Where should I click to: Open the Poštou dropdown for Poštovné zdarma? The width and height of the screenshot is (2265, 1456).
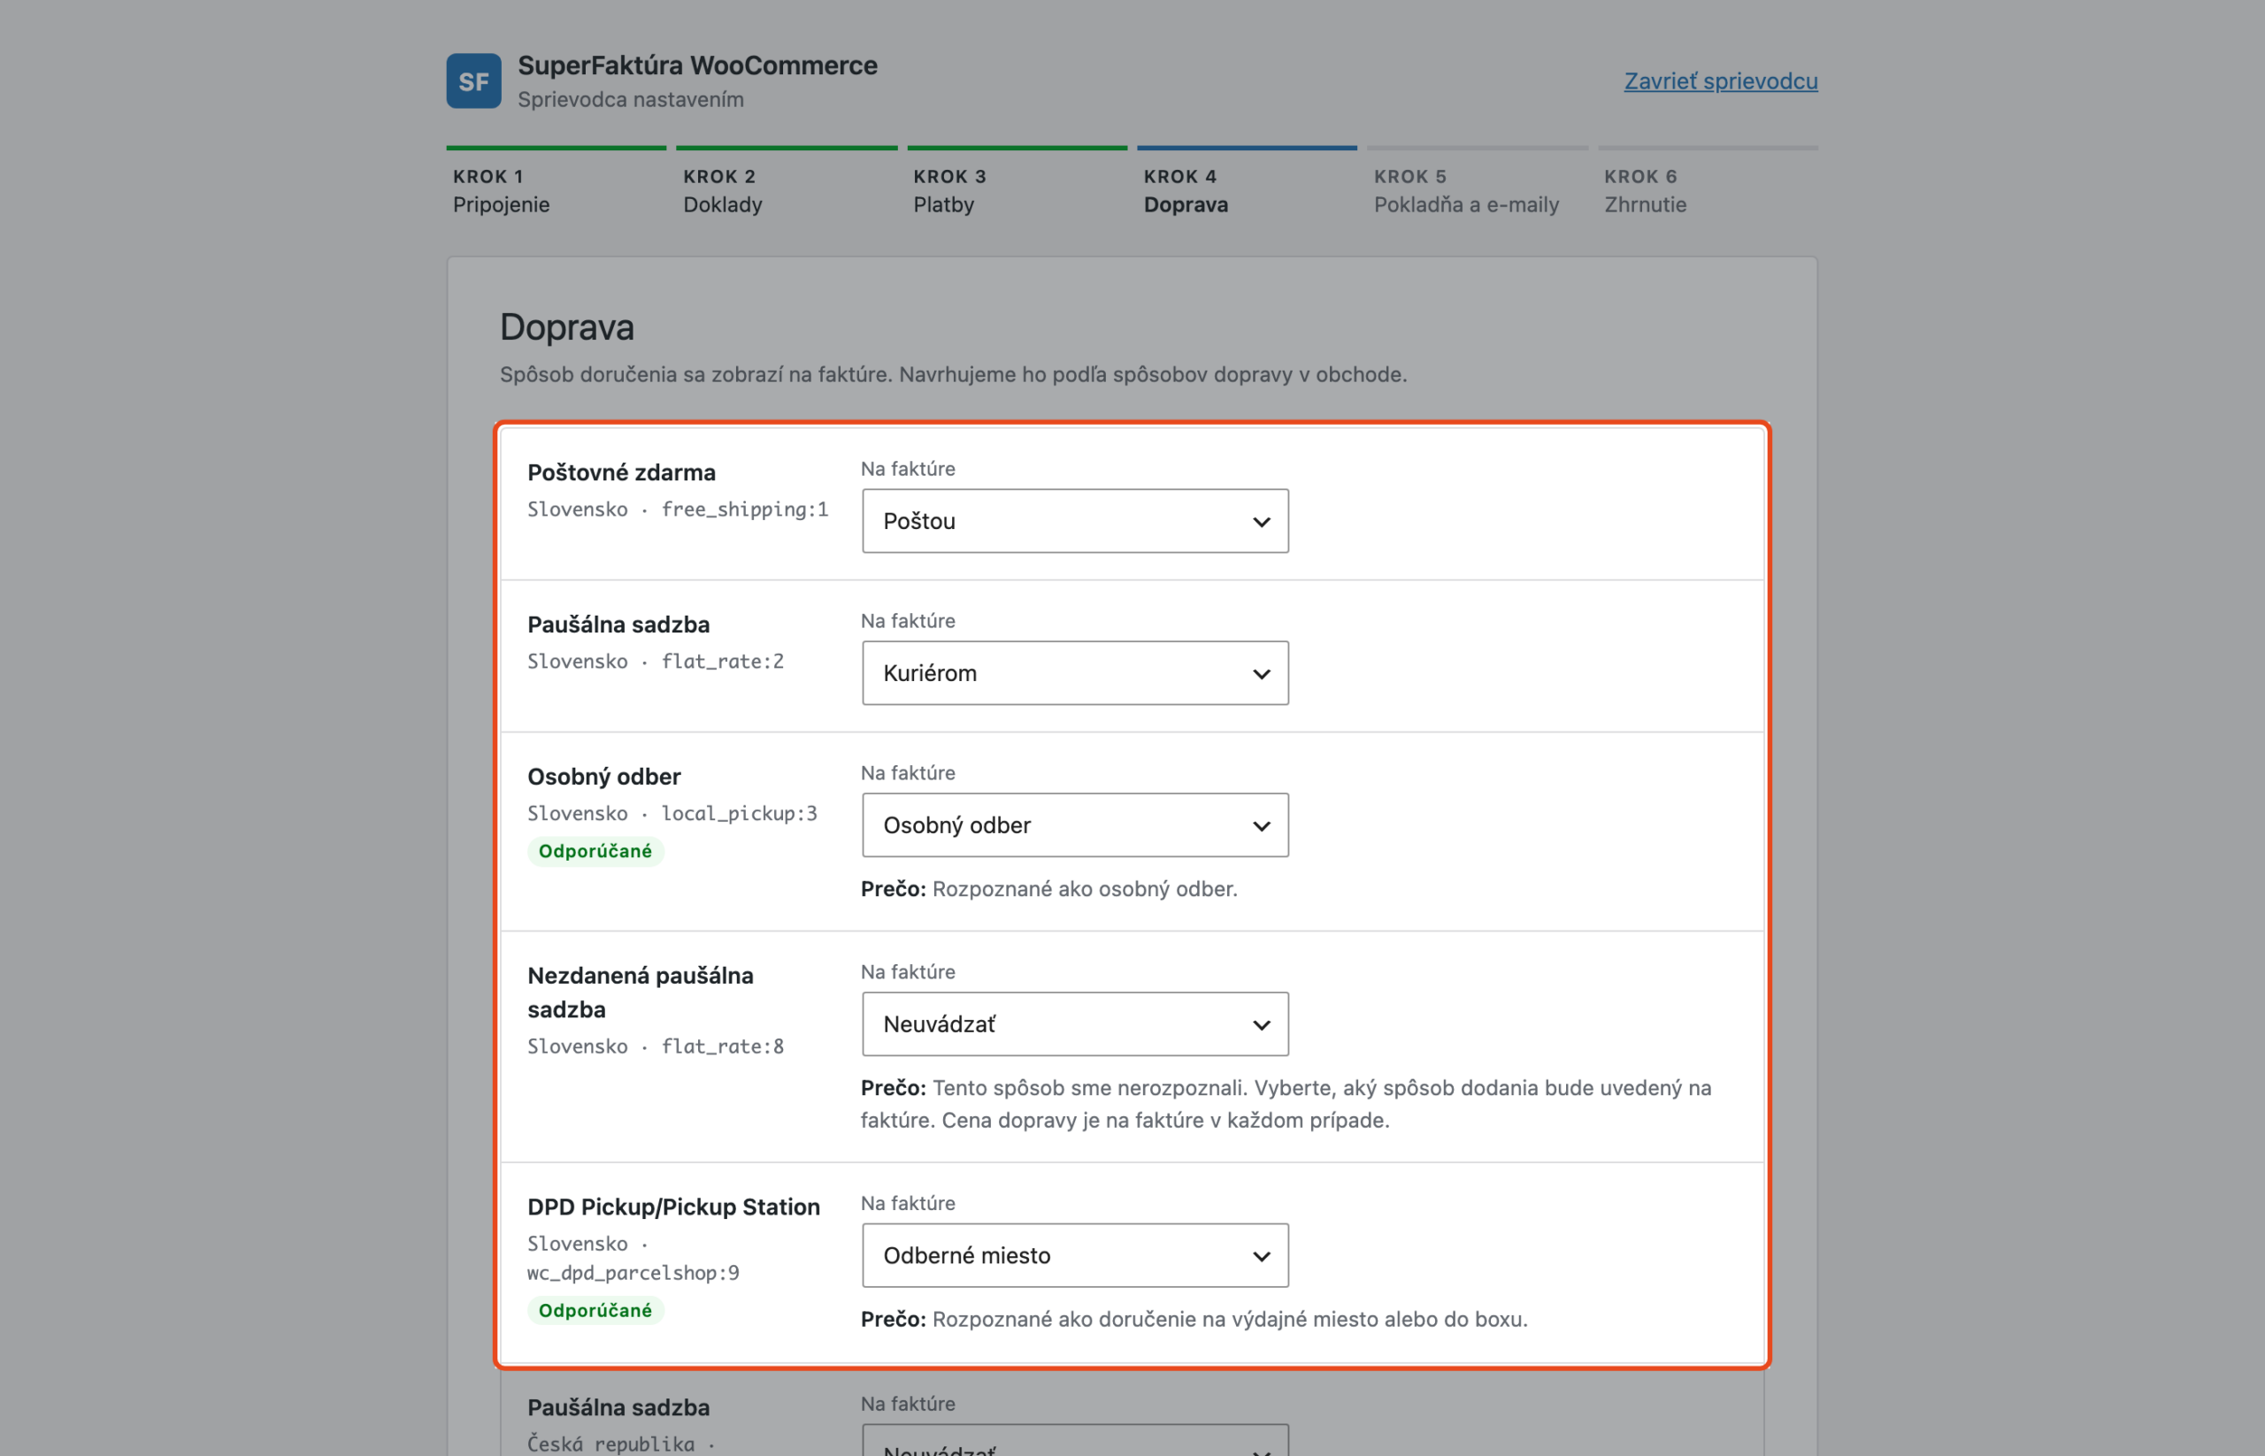click(1075, 521)
